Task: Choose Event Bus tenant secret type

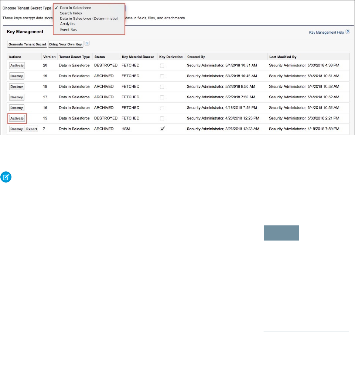Action: [68, 30]
